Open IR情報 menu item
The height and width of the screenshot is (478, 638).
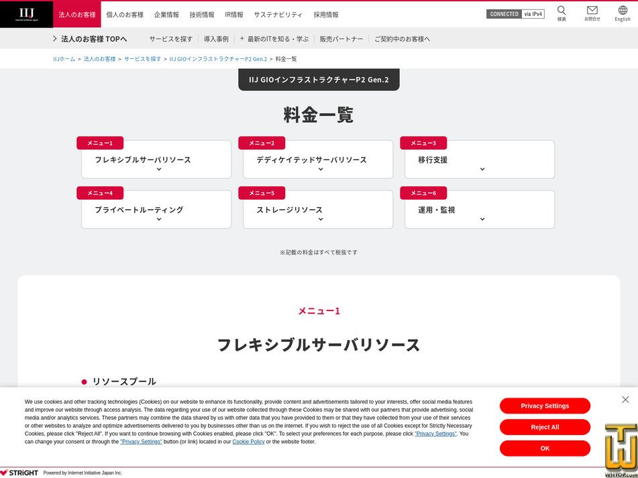click(x=234, y=15)
